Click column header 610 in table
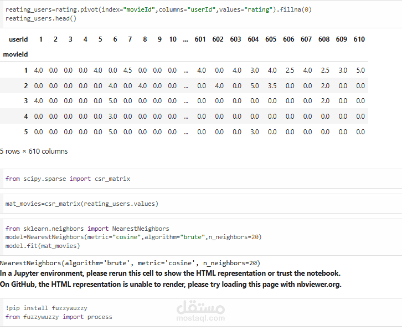This screenshot has width=402, height=329. [x=359, y=39]
